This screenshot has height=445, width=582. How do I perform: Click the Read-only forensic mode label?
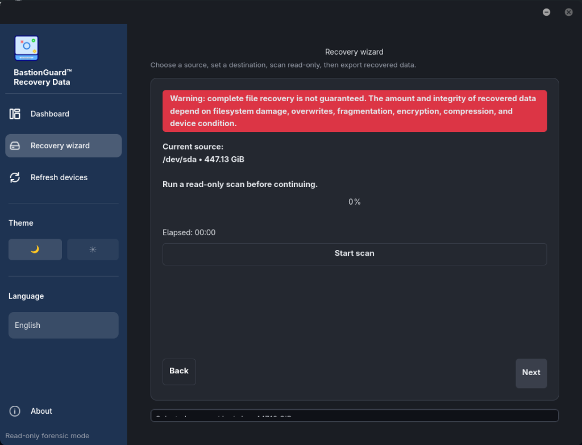[x=47, y=436]
